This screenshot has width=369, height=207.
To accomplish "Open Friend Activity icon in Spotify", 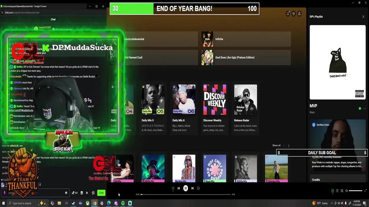I will [x=293, y=14].
